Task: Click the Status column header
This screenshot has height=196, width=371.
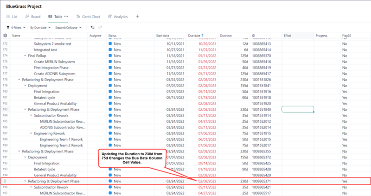Action: (112, 36)
